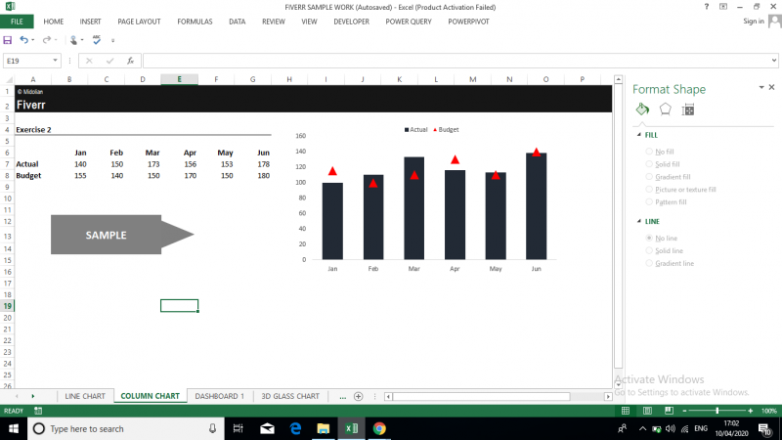Click the Spelling check icon
Viewport: 782px width, 440px height.
tap(97, 40)
